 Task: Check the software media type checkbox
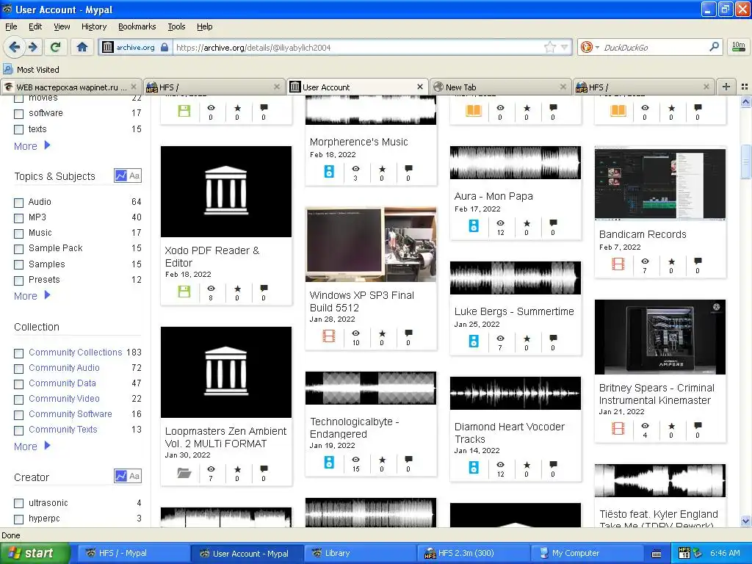coord(18,114)
